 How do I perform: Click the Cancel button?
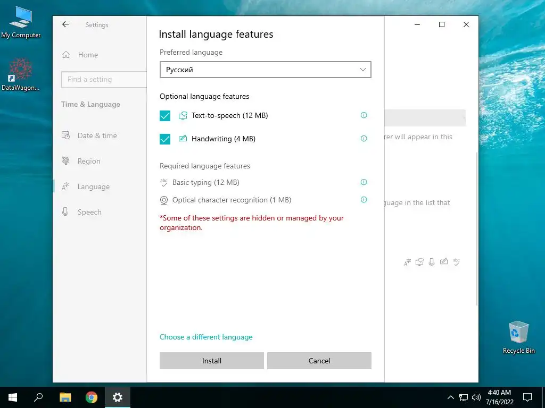pos(319,361)
